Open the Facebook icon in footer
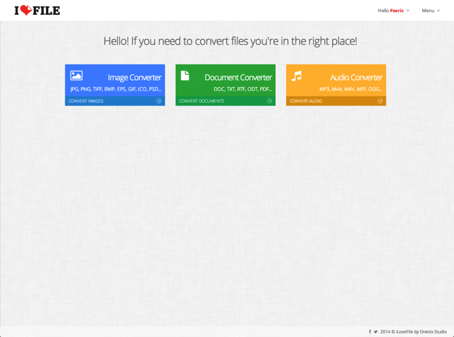Image resolution: width=454 pixels, height=337 pixels. point(370,332)
